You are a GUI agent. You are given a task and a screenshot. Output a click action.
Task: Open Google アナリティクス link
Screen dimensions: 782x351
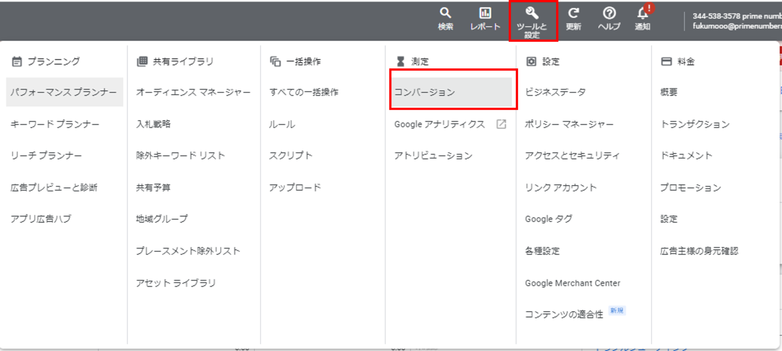(x=440, y=124)
